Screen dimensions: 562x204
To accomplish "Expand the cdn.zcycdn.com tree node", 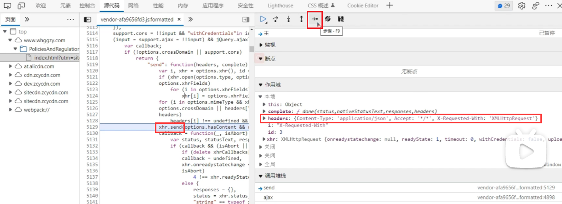I will click(x=11, y=75).
